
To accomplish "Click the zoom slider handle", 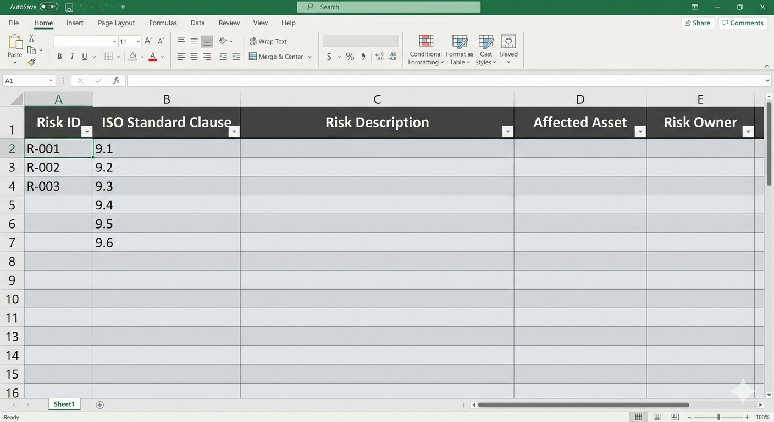I will [718, 417].
